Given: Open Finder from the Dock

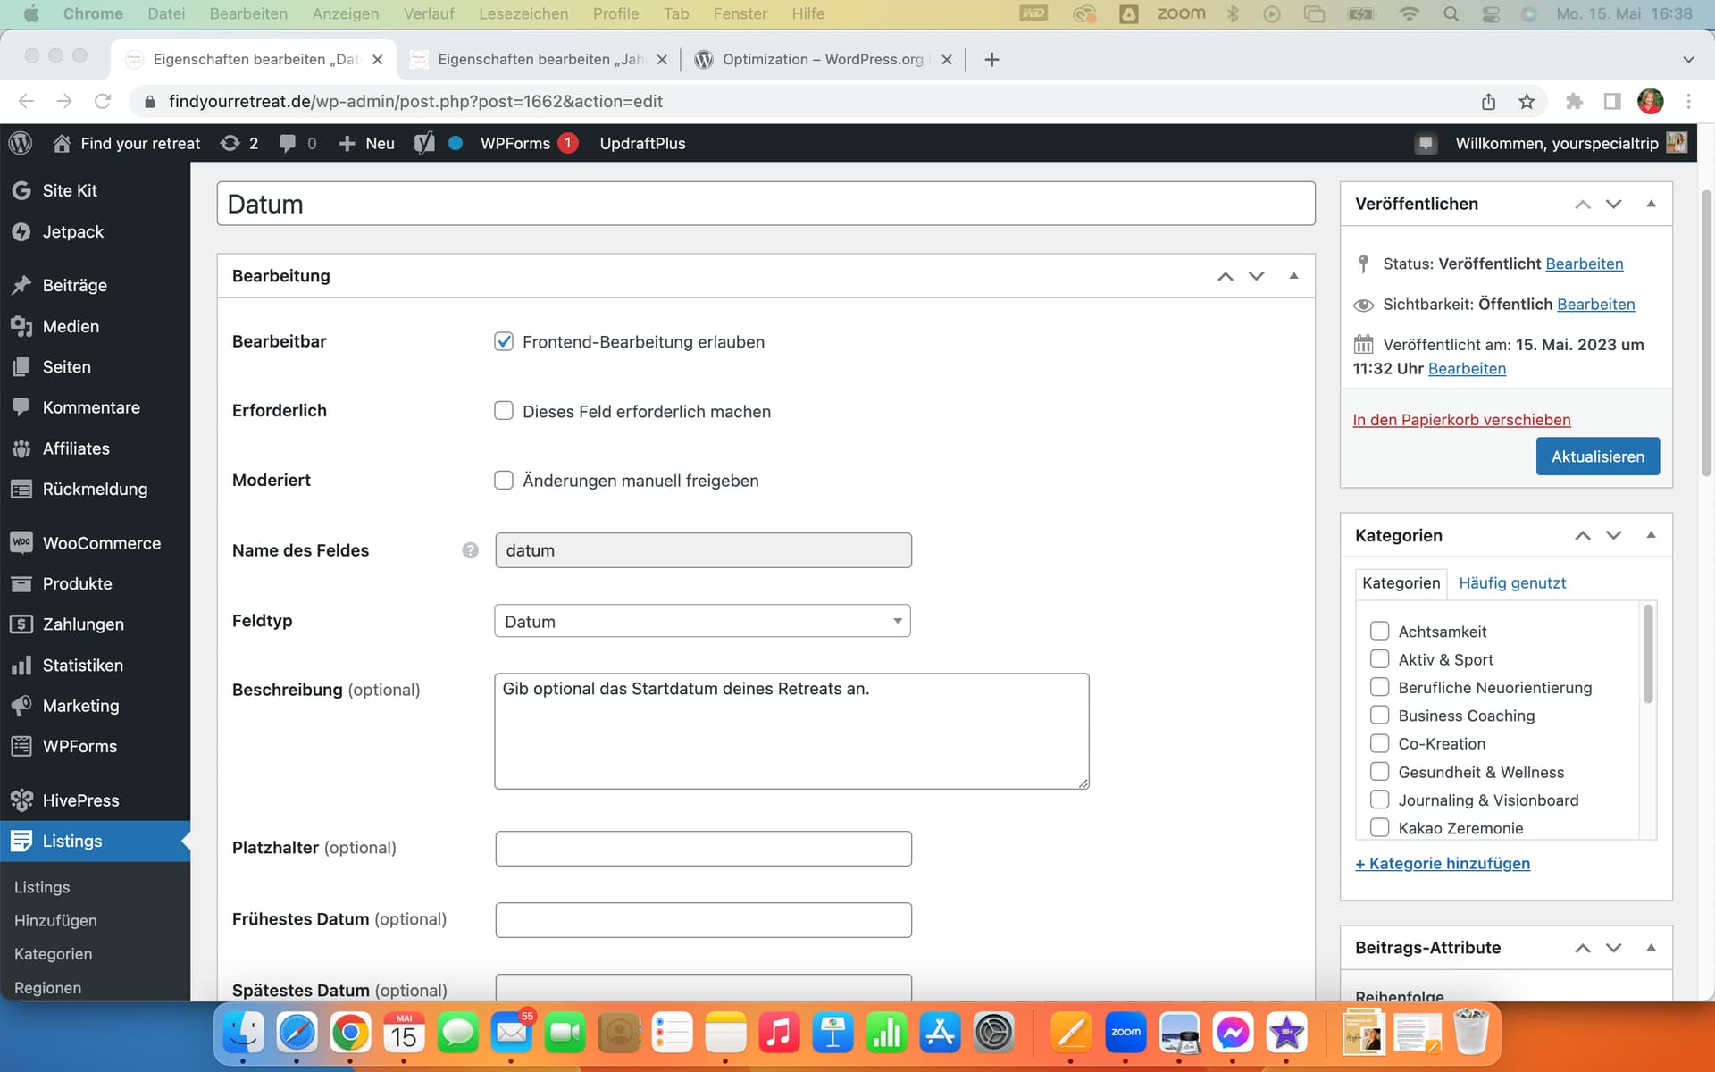Looking at the screenshot, I should [243, 1034].
